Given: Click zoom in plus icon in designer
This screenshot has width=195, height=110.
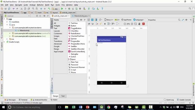Looking at the screenshot, I should click(x=132, y=24).
